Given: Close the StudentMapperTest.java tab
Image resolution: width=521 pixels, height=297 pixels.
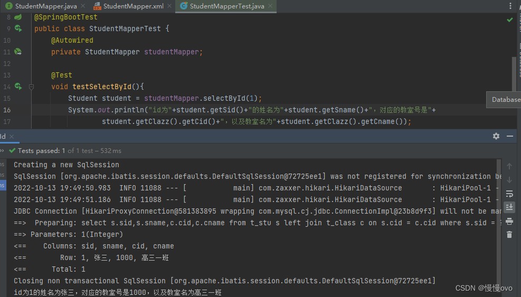Looking at the screenshot, I should (x=270, y=6).
